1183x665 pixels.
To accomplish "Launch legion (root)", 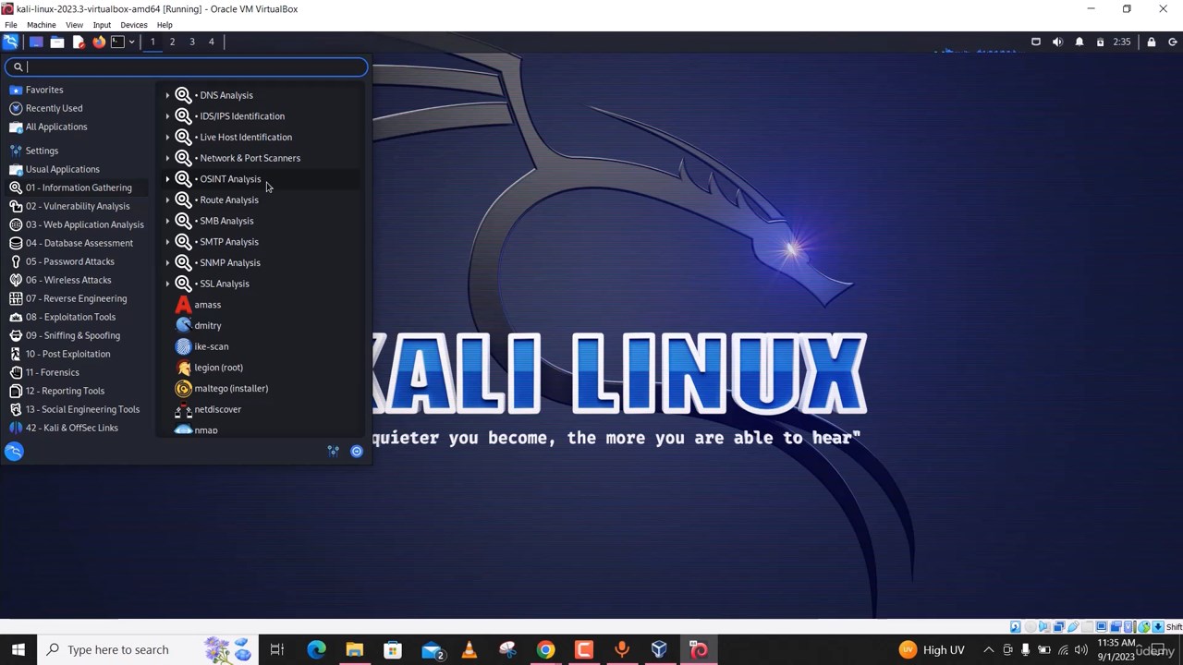I will click(260, 368).
